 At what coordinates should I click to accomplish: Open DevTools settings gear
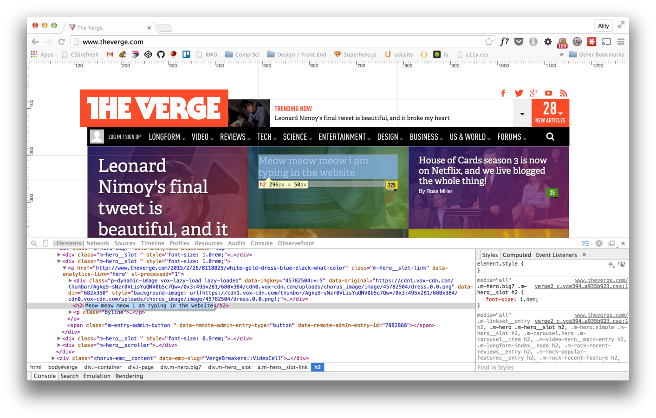point(599,243)
